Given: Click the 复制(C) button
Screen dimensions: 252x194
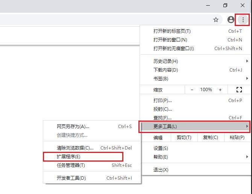Looking at the screenshot, I should 210,137.
